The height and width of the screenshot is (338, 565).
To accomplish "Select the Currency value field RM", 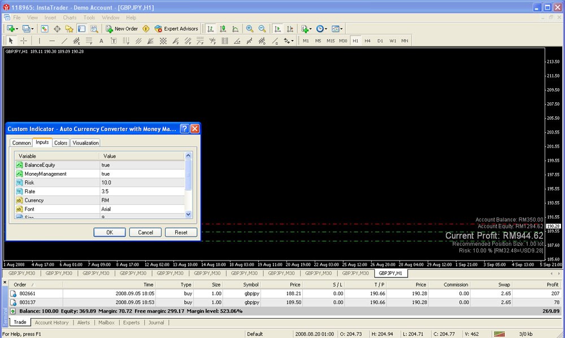I will (x=142, y=200).
